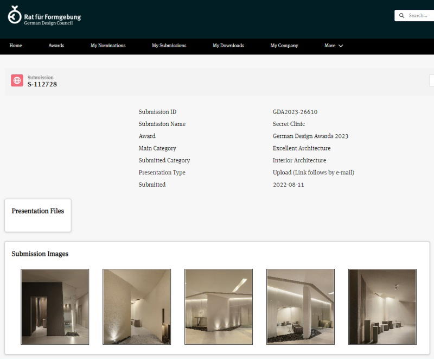Click the Submission Images heading

point(40,254)
